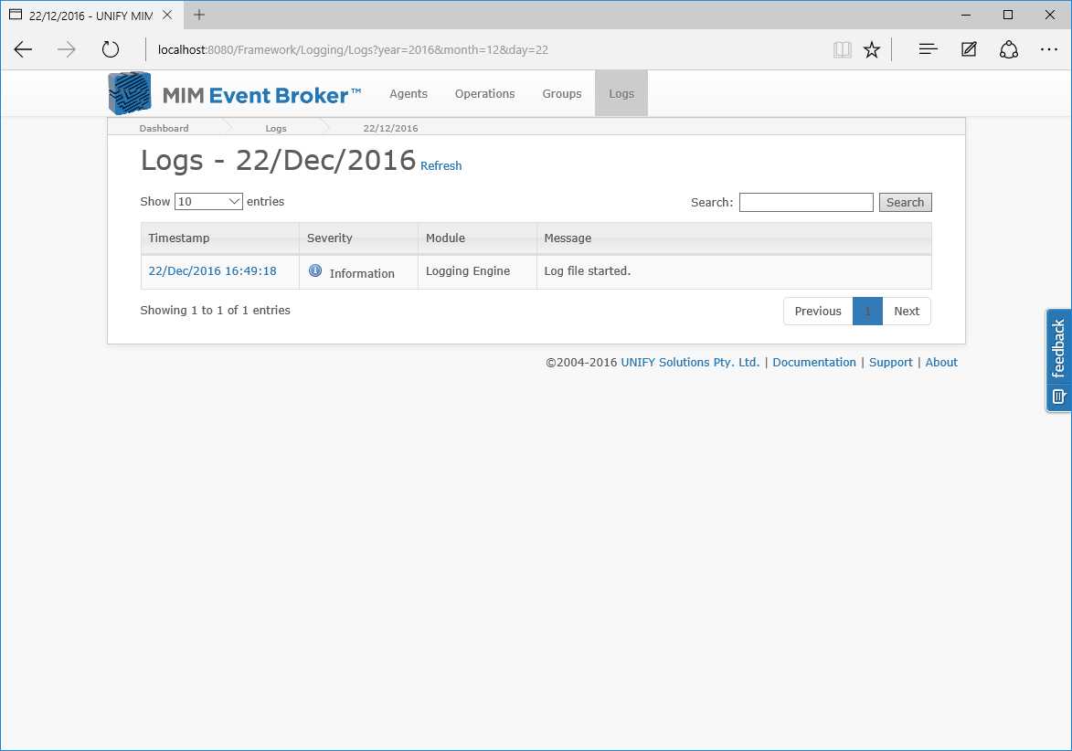The height and width of the screenshot is (751, 1072).
Task: Click the Dashboard breadcrumb
Action: (x=165, y=128)
